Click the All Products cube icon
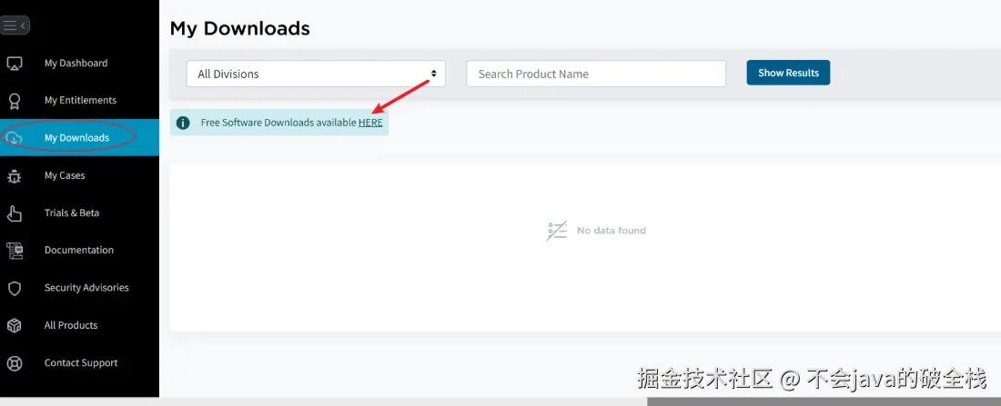 click(x=14, y=326)
